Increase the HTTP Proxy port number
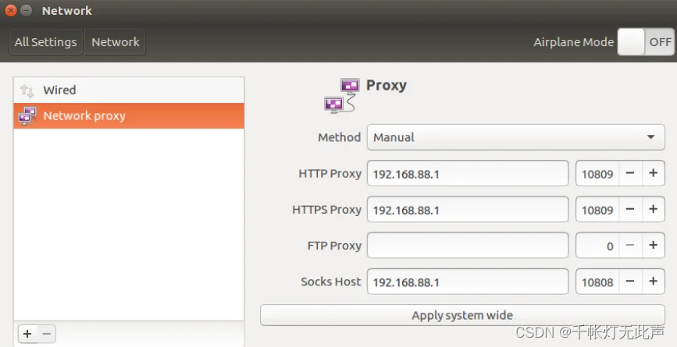 653,174
